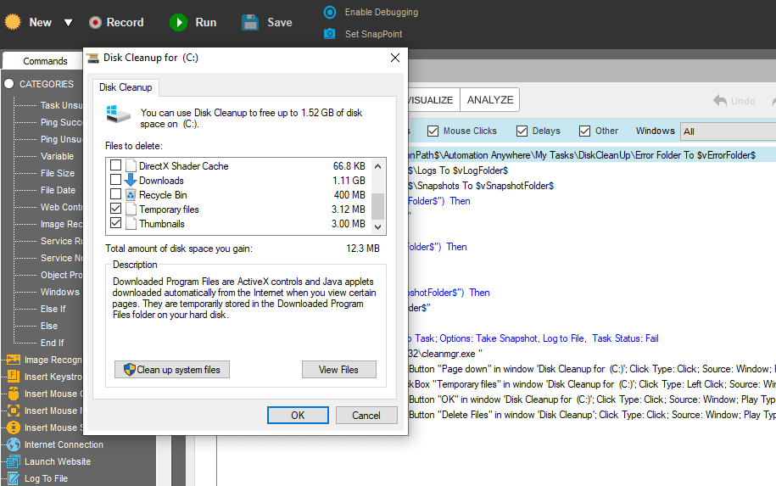Open the Windows All combo box
This screenshot has width=776, height=486.
click(x=728, y=131)
